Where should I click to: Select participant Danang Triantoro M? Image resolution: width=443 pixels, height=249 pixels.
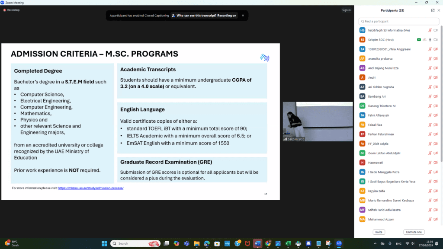click(382, 106)
